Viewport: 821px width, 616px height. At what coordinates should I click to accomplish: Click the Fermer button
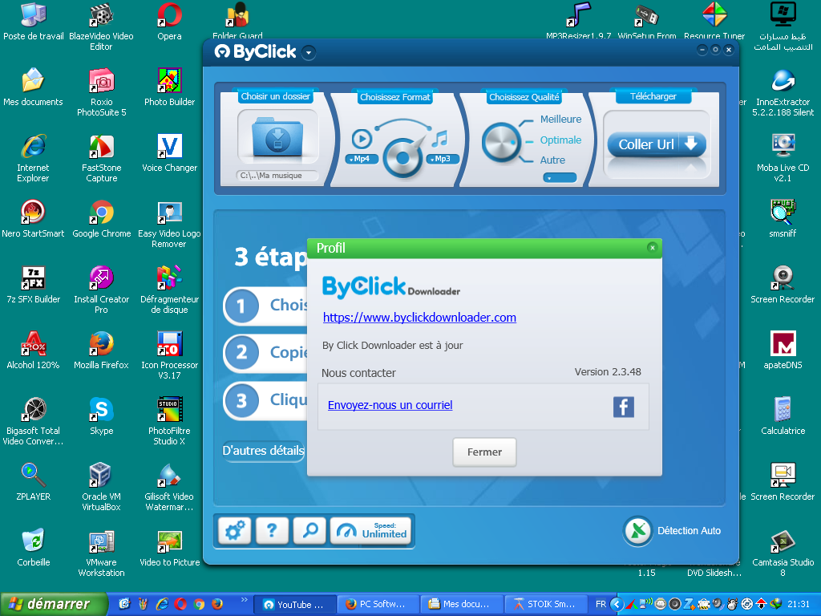pyautogui.click(x=484, y=452)
